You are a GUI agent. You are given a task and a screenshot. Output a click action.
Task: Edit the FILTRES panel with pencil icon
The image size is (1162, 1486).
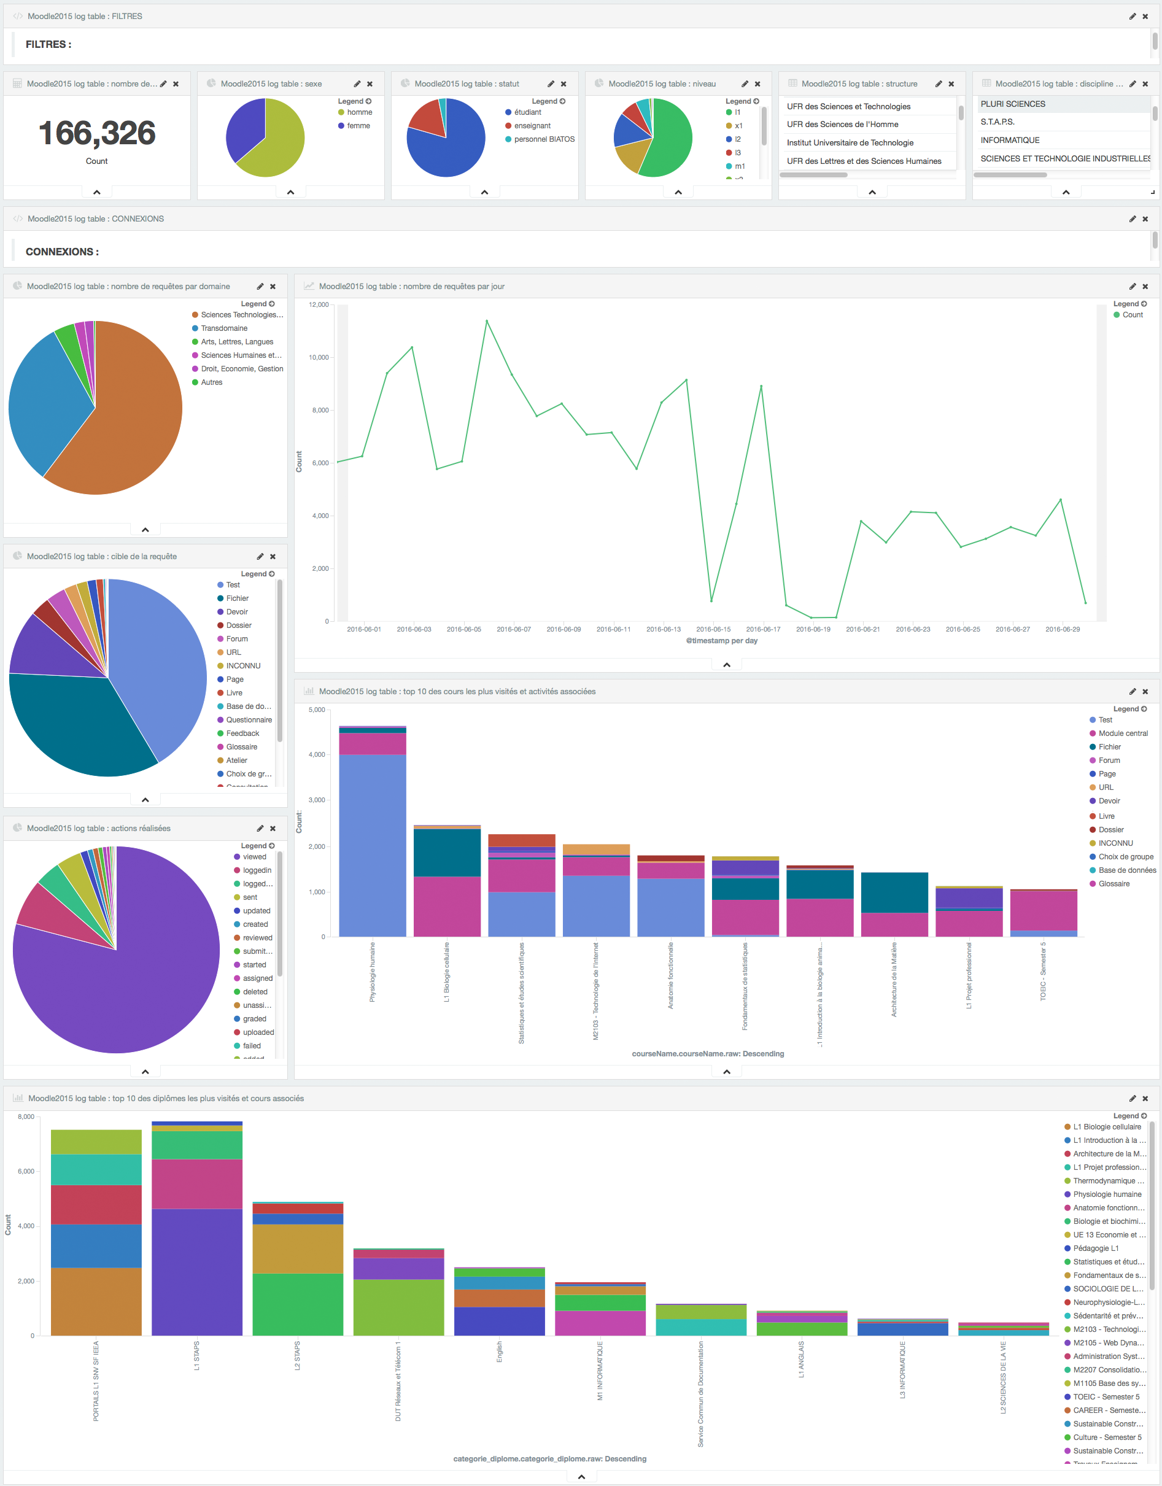(x=1132, y=17)
